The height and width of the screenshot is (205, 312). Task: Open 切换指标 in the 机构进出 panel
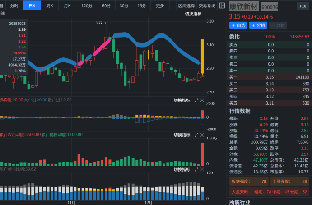click(182, 100)
